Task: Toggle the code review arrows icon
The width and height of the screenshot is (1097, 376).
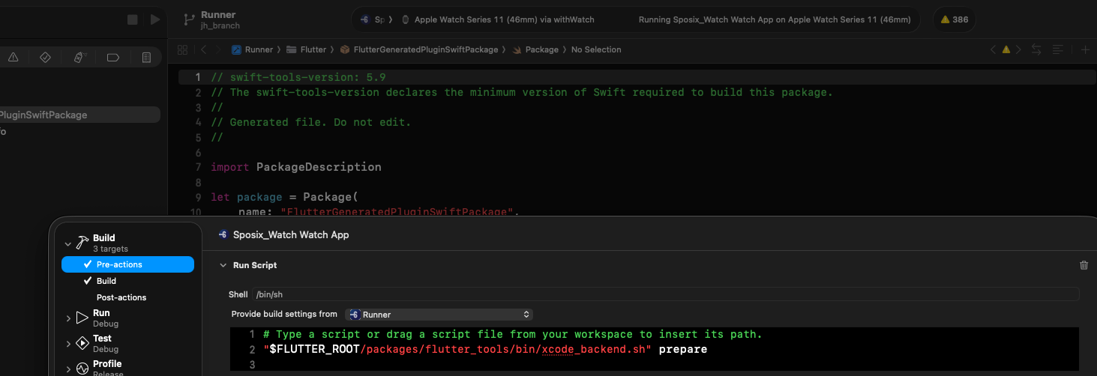Action: coord(1036,49)
